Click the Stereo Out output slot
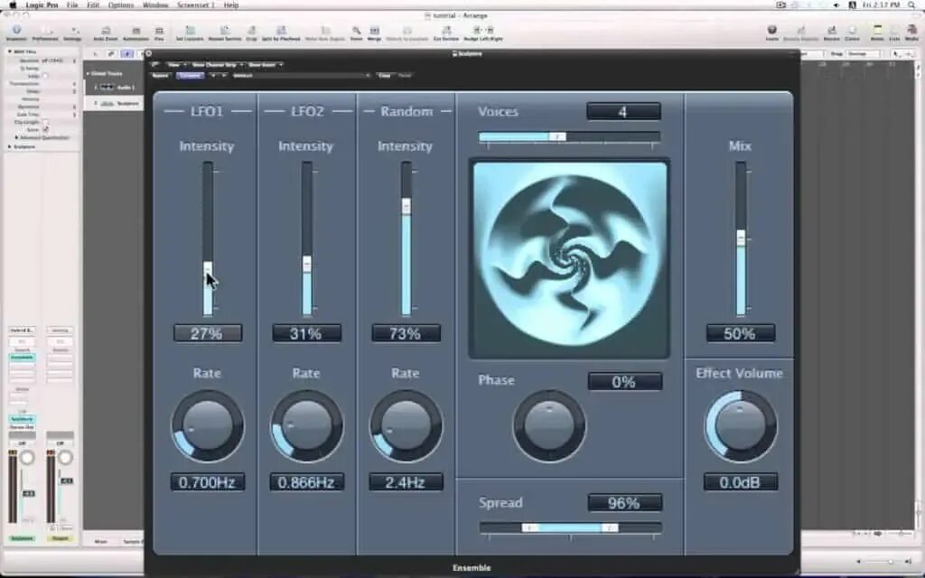Image resolution: width=925 pixels, height=578 pixels. click(x=22, y=427)
